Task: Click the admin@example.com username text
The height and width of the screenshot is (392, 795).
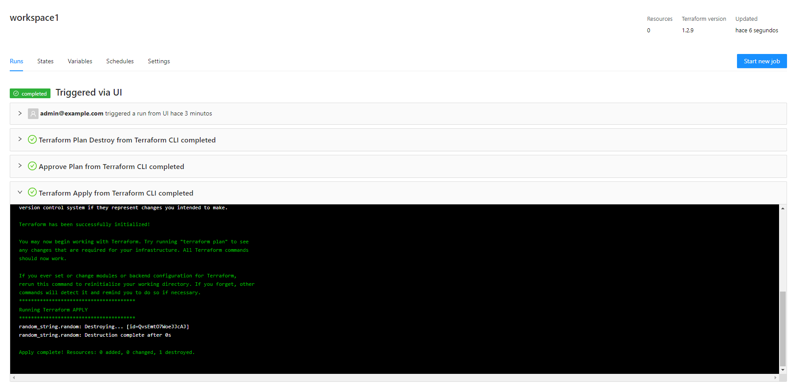Action: click(72, 113)
